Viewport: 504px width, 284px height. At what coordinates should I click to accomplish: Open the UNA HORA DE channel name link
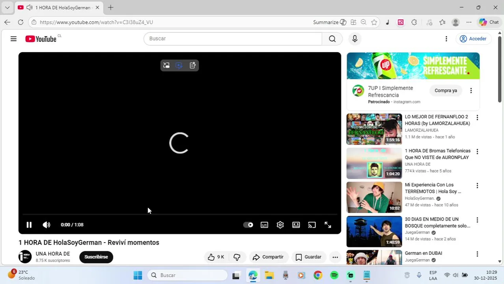click(x=53, y=254)
